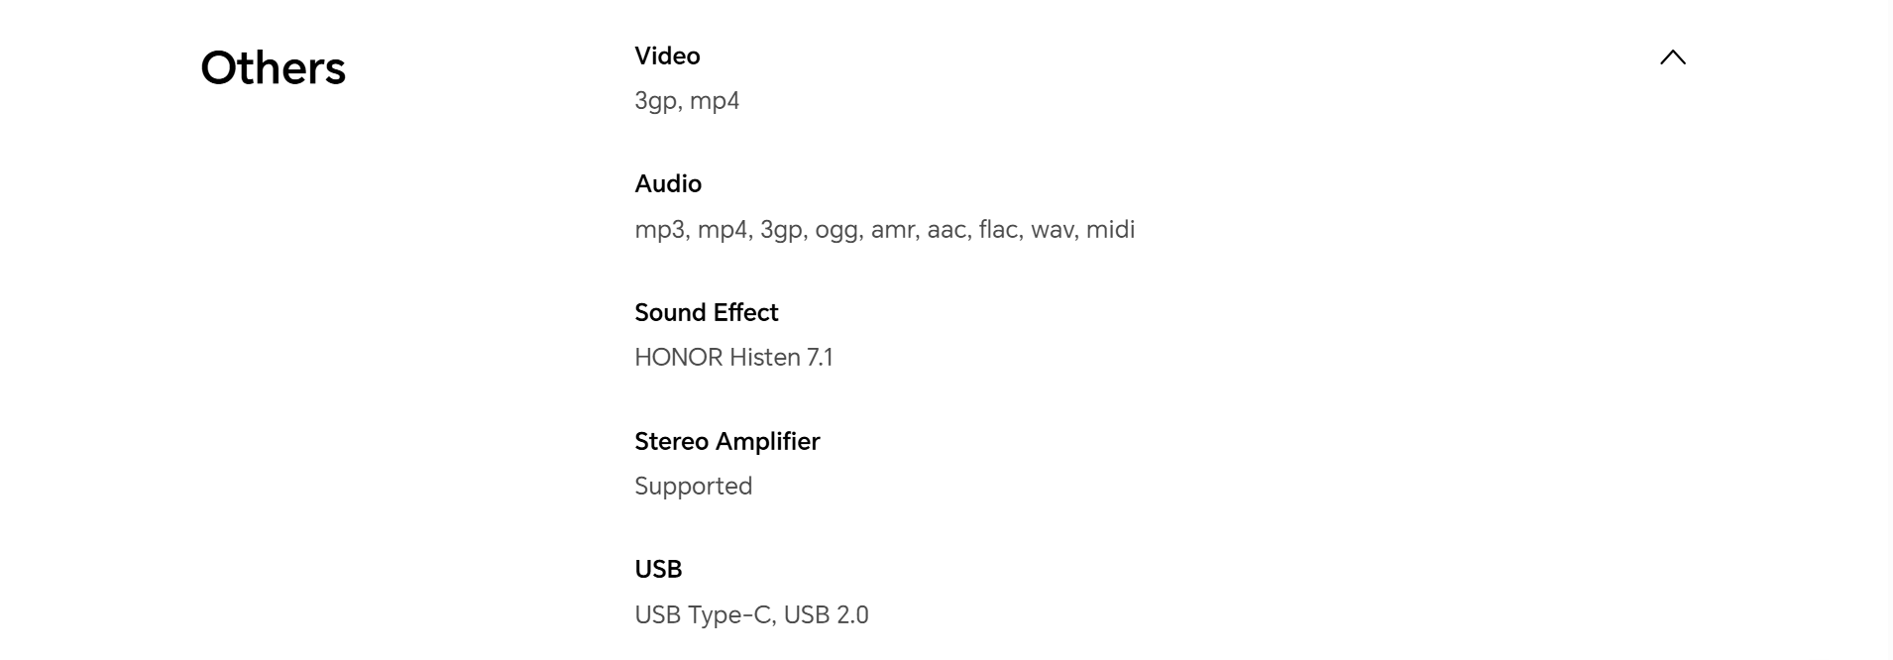Screen dimensions: 1893x660
Task: Click the Others section heading
Action: click(273, 68)
